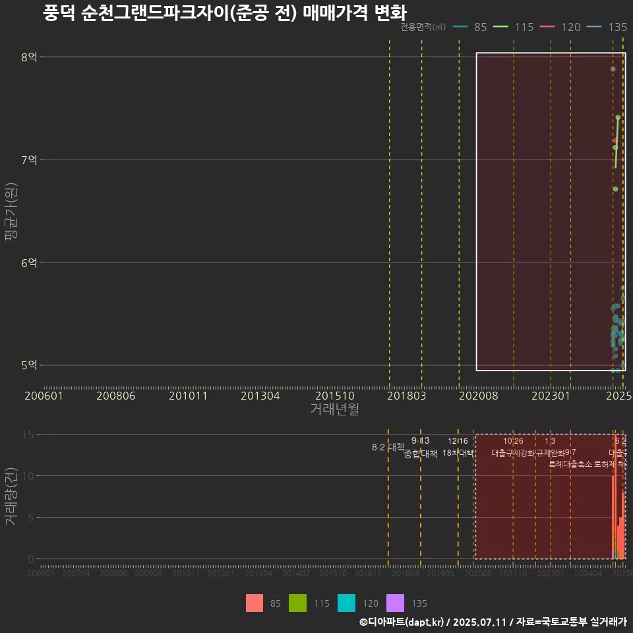Click the 201304 label on price chart x-axis
Viewport: 633px width, 633px height.
(260, 396)
